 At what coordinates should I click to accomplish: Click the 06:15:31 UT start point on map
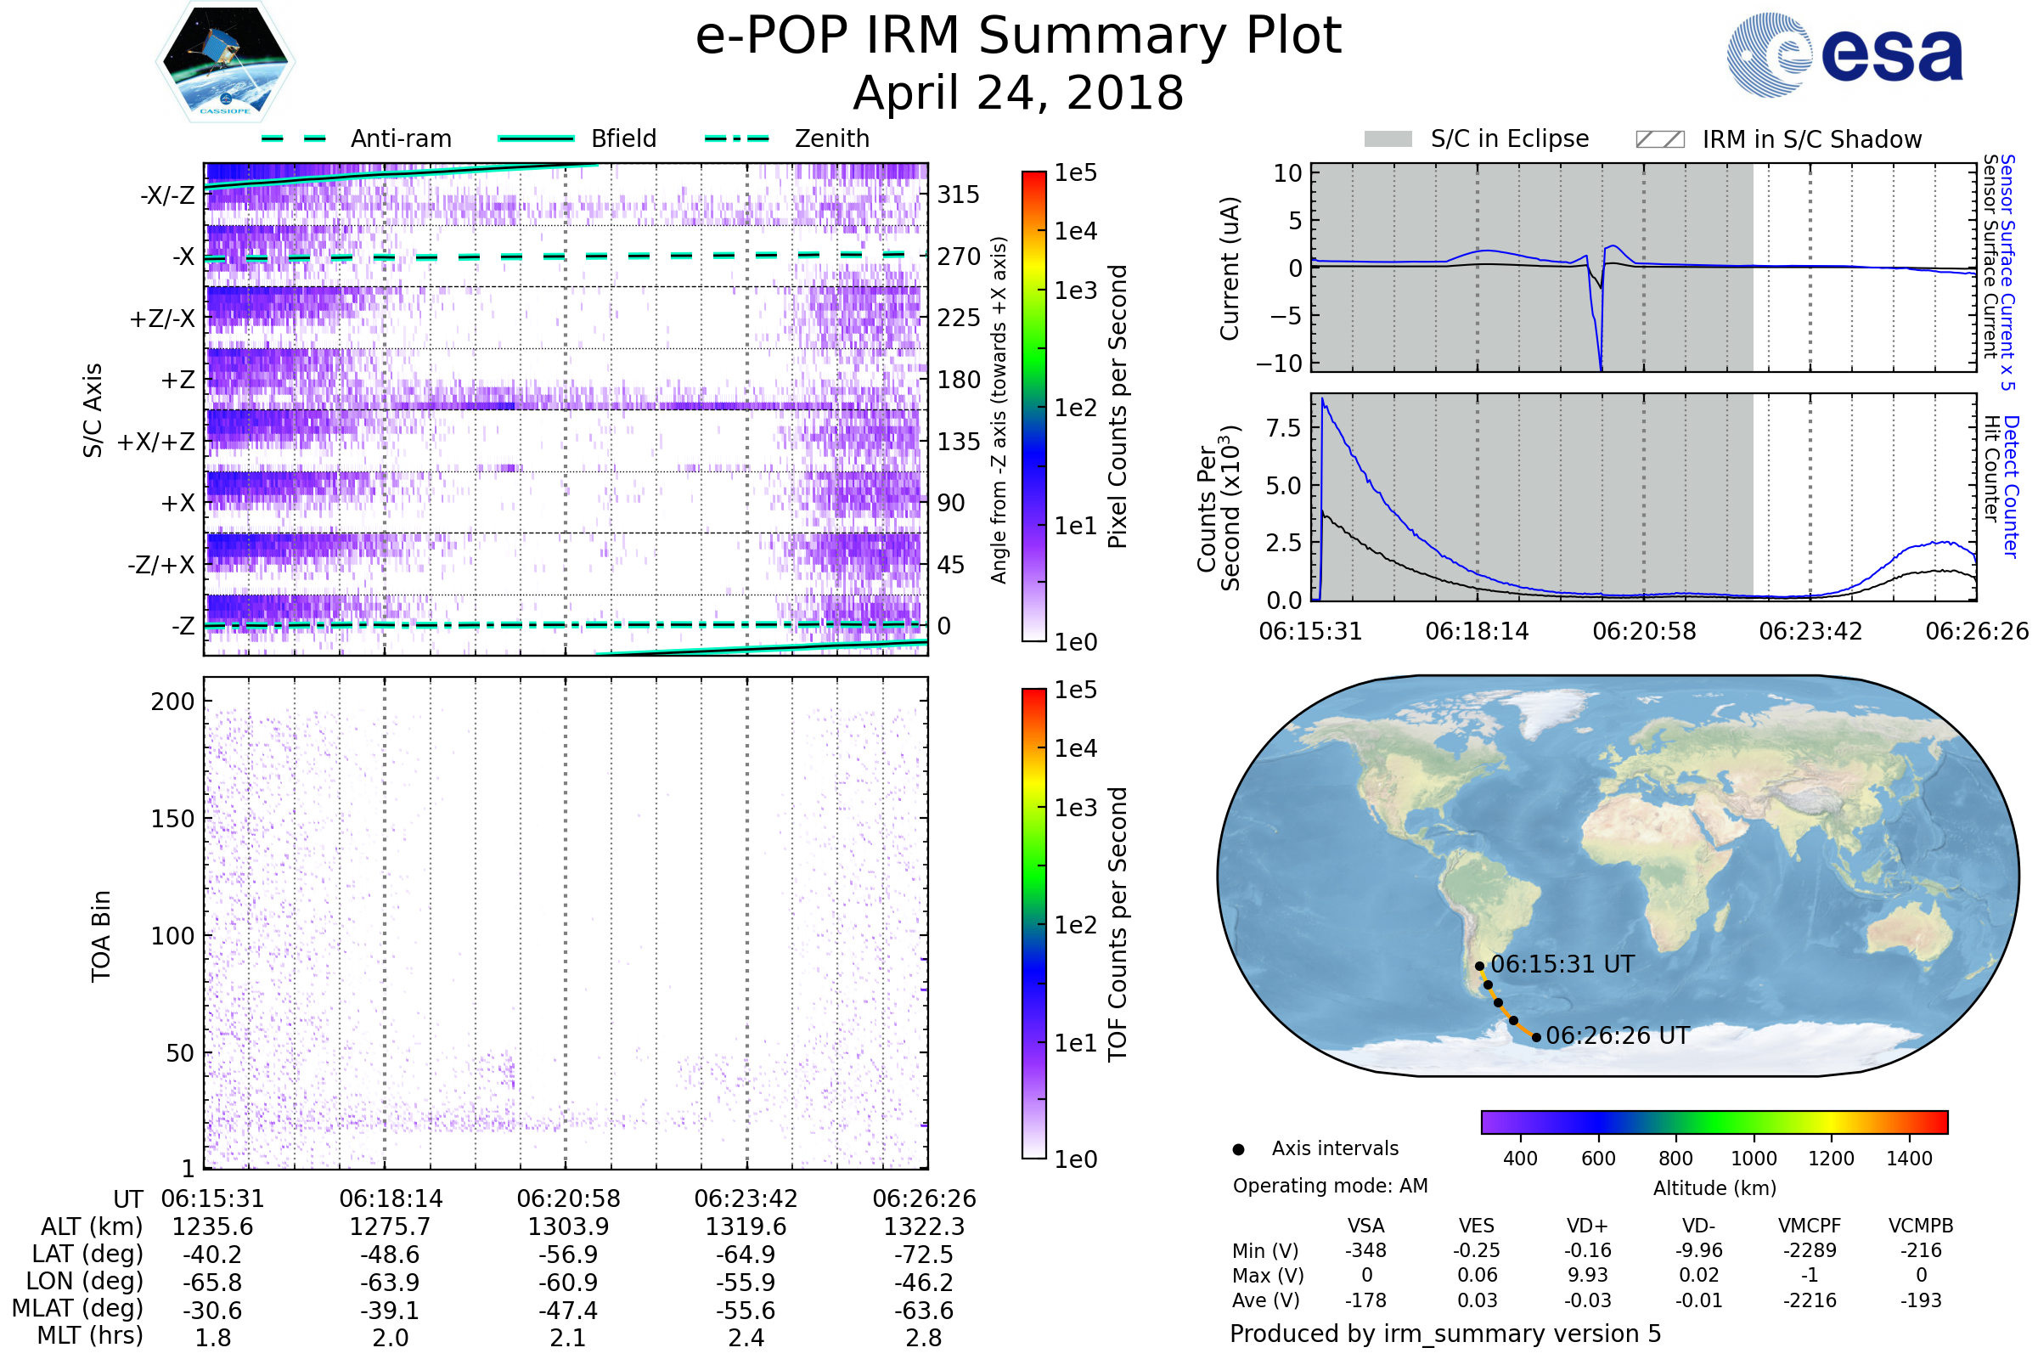point(1479,966)
